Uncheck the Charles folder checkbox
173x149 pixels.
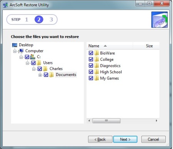click(40, 69)
